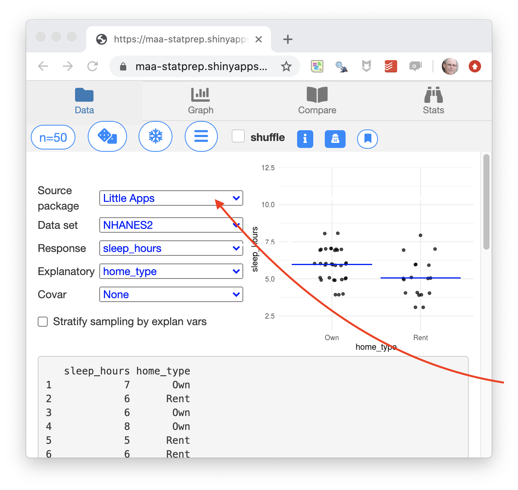The height and width of the screenshot is (490, 518).
Task: Expand the Response sleep_hours dropdown
Action: tap(171, 248)
